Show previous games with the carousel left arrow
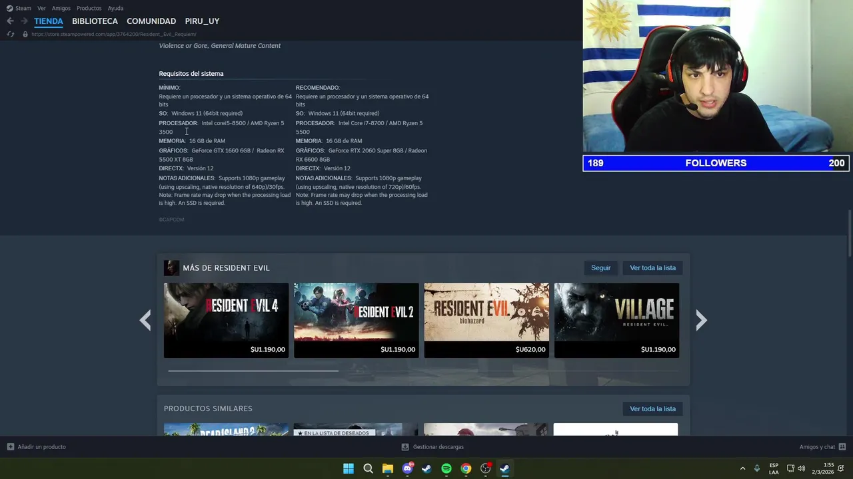 [x=145, y=320]
